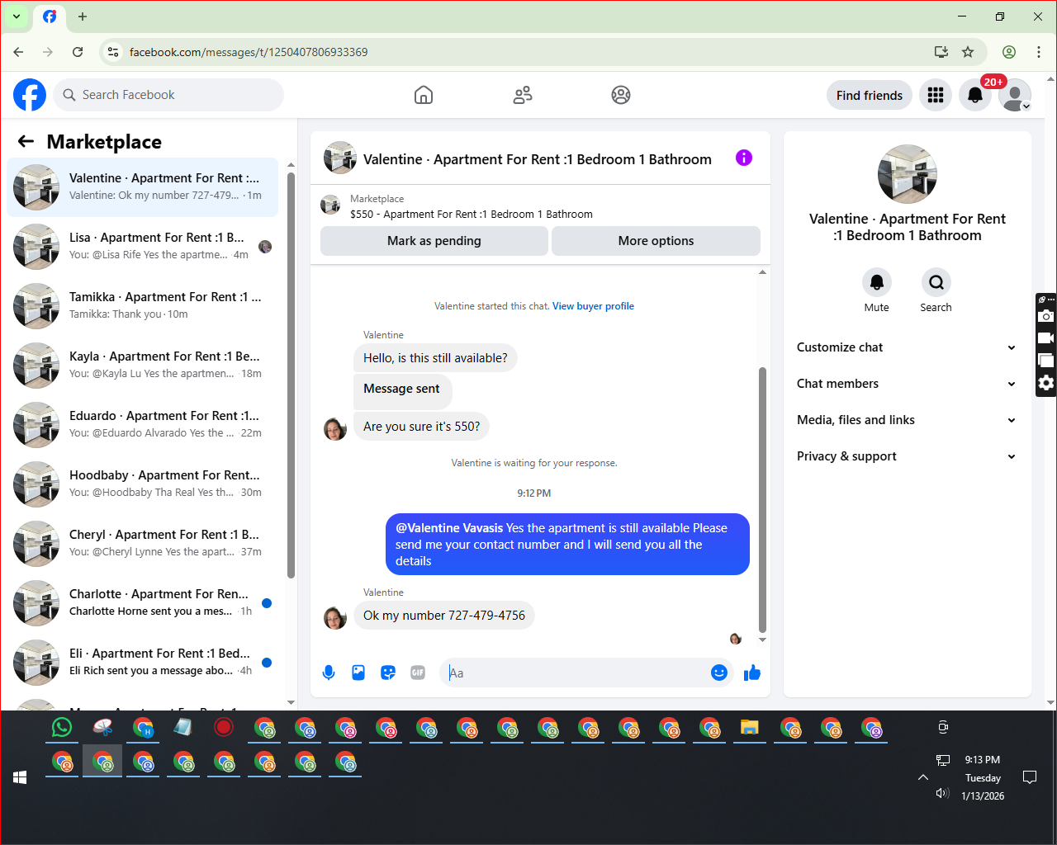Open the Valentine conversation in the list
The width and height of the screenshot is (1057, 845).
(143, 187)
